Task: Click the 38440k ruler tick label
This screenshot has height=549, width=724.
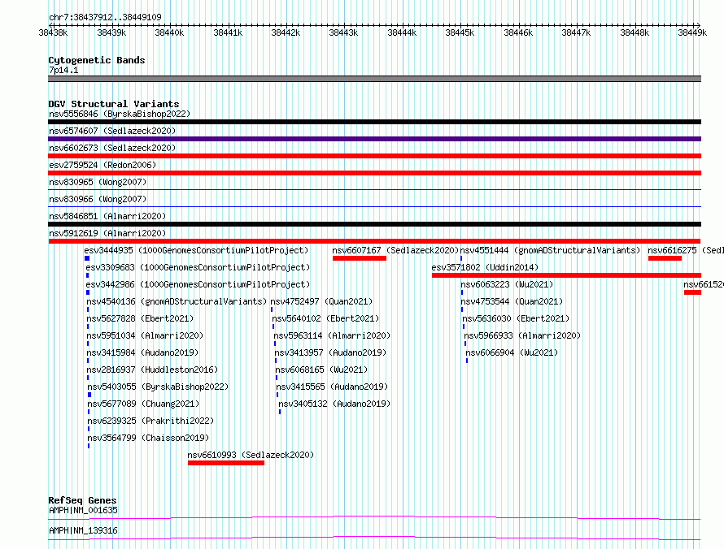Action: 169,32
